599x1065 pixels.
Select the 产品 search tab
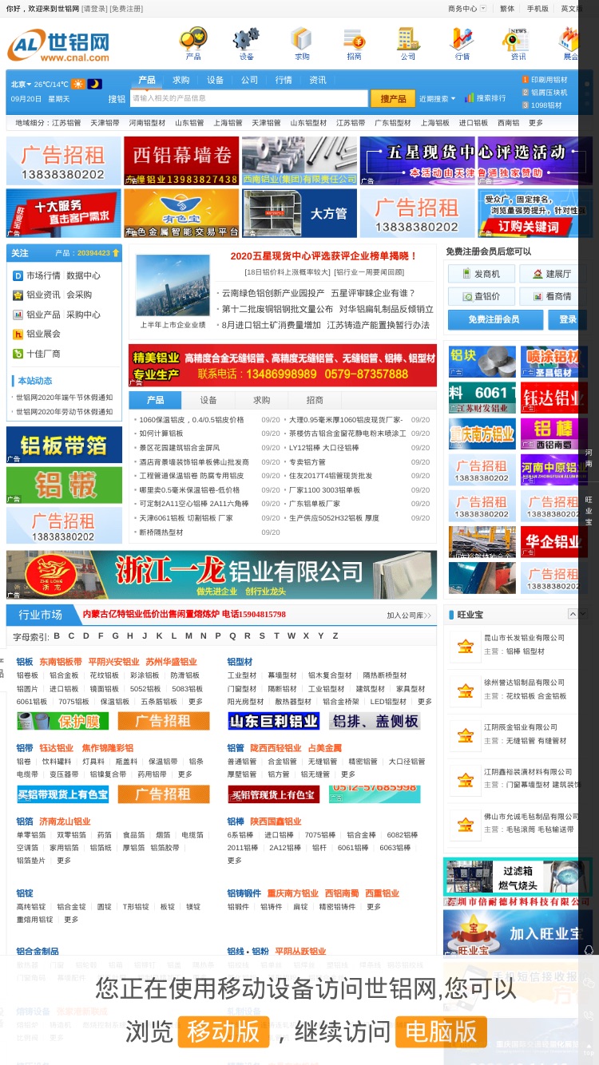[x=147, y=80]
